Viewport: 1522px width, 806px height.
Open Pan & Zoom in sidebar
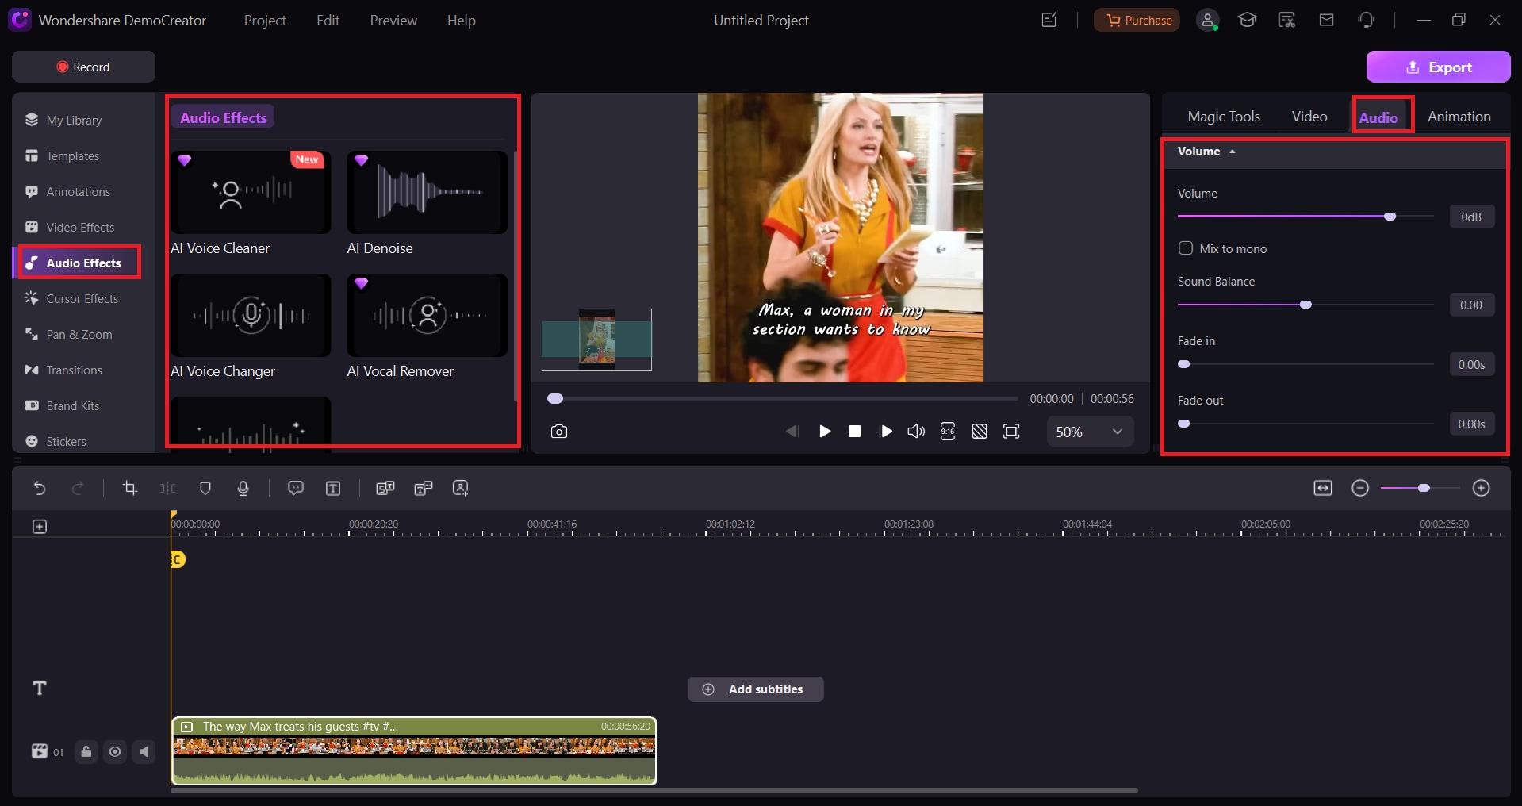click(79, 334)
